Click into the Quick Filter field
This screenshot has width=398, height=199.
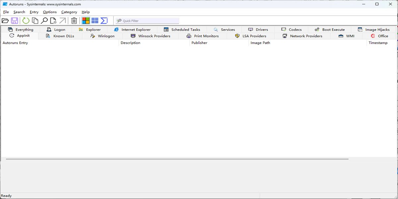pos(149,21)
